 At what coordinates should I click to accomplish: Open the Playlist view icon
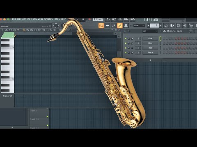166,25
